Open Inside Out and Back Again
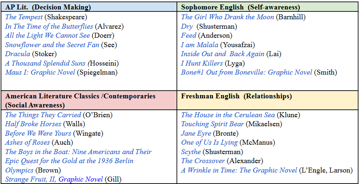 click(x=223, y=54)
